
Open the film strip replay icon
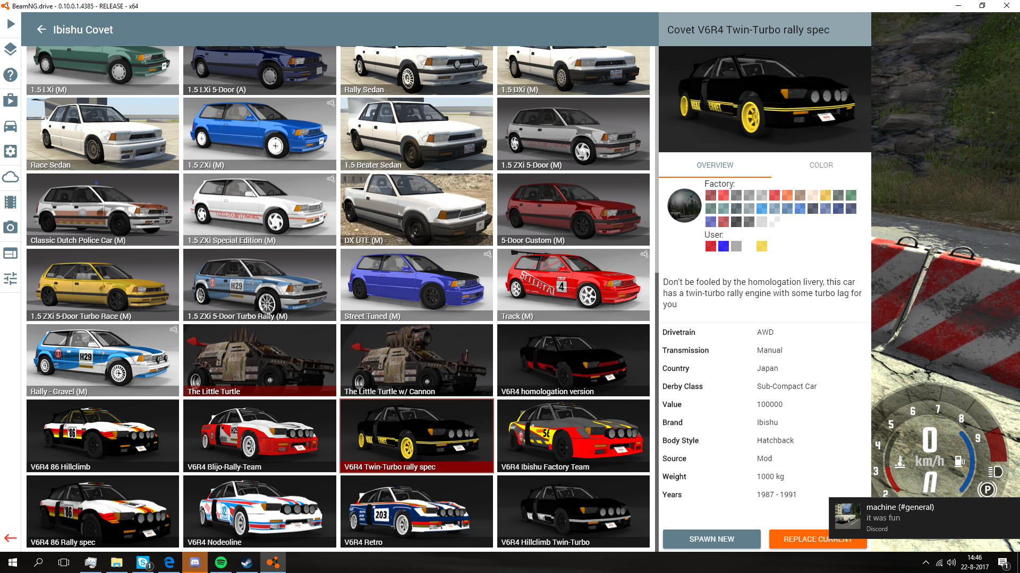pyautogui.click(x=11, y=202)
